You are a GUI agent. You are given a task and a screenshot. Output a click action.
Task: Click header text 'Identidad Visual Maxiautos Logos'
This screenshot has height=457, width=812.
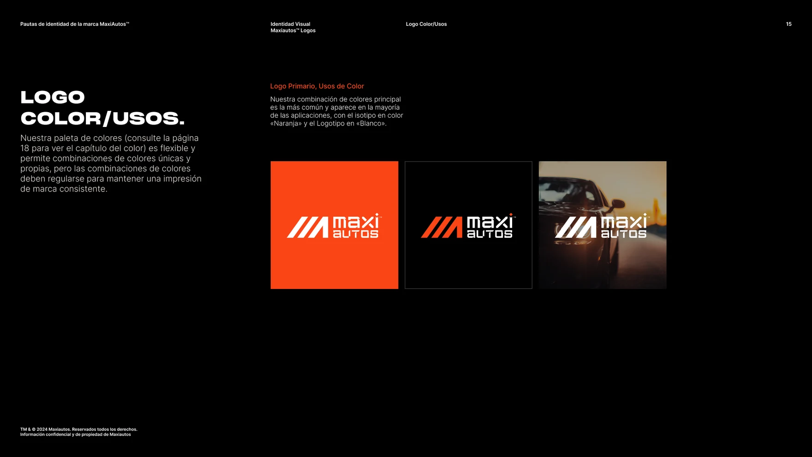(x=293, y=27)
